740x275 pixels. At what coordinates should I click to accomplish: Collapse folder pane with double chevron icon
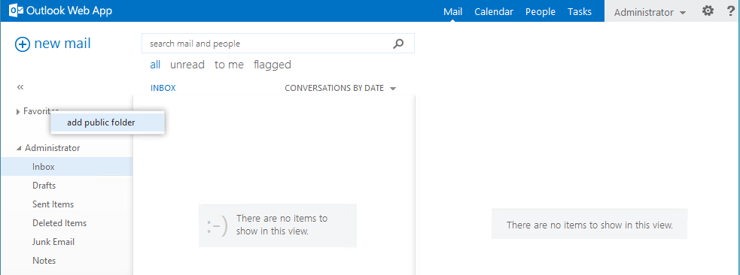pos(20,87)
